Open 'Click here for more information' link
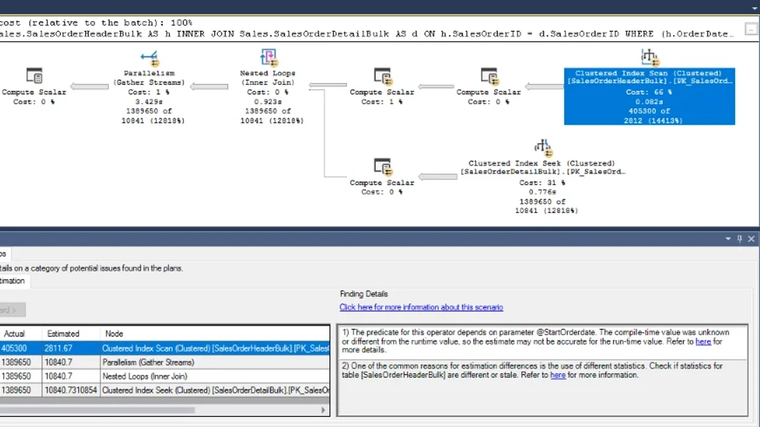Screen dimensions: 760x427 pyautogui.click(x=421, y=307)
